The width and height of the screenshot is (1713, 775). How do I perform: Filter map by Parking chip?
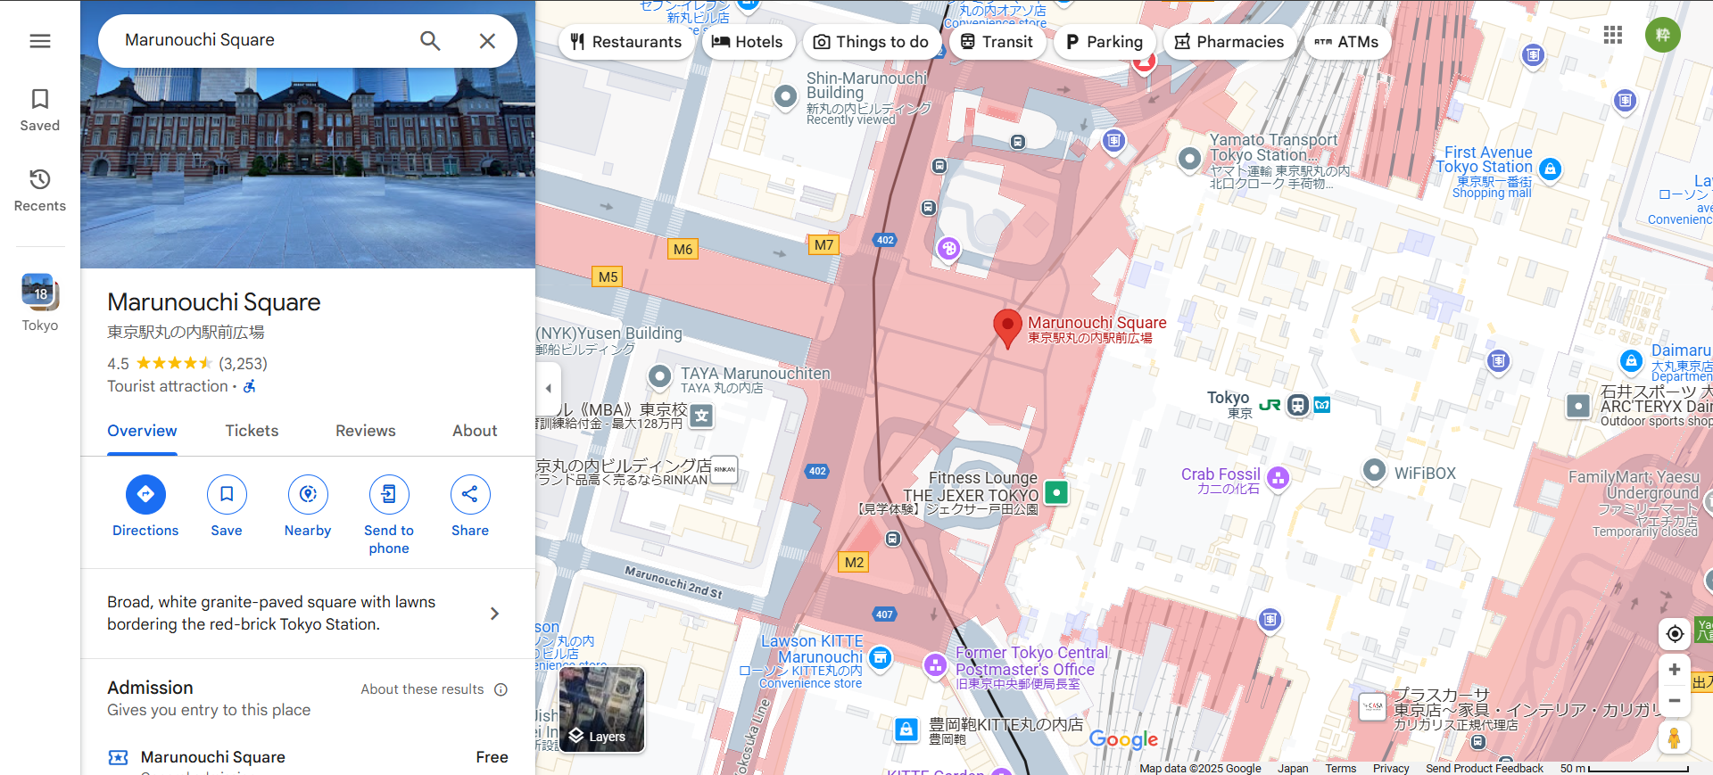[1105, 42]
